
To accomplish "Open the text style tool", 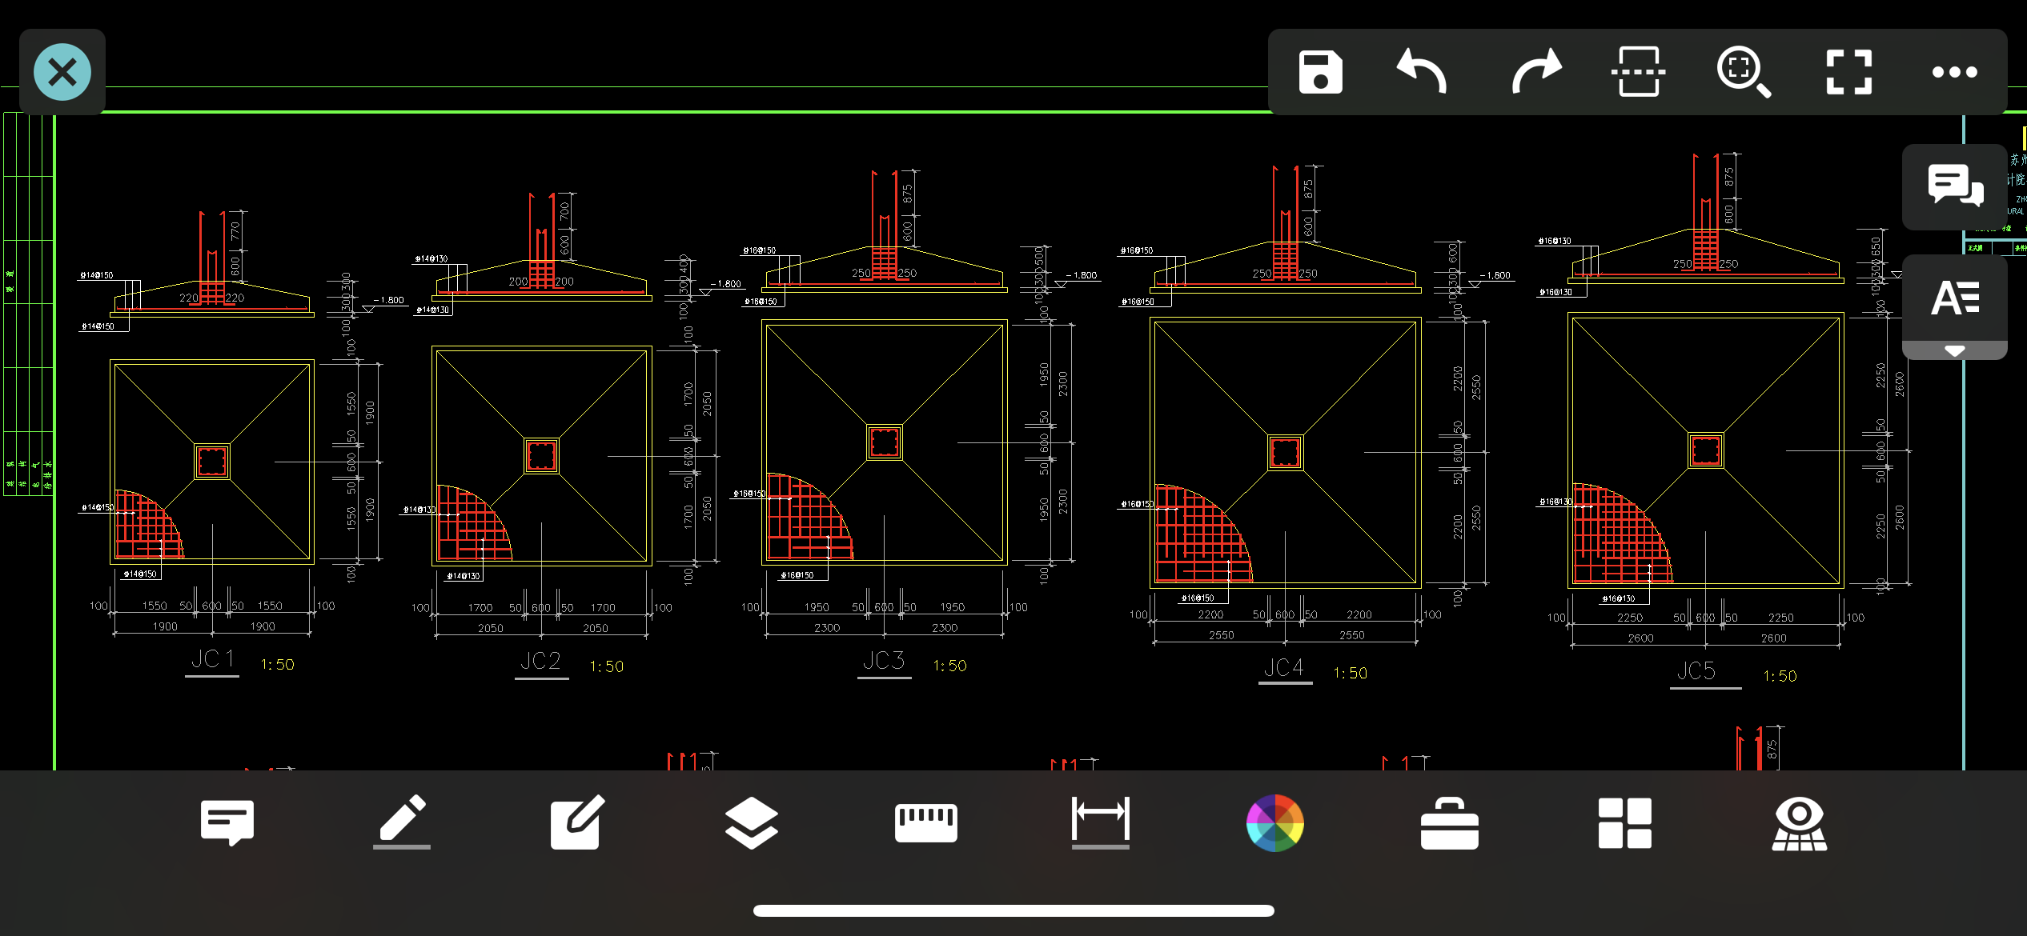I will [x=1955, y=298].
